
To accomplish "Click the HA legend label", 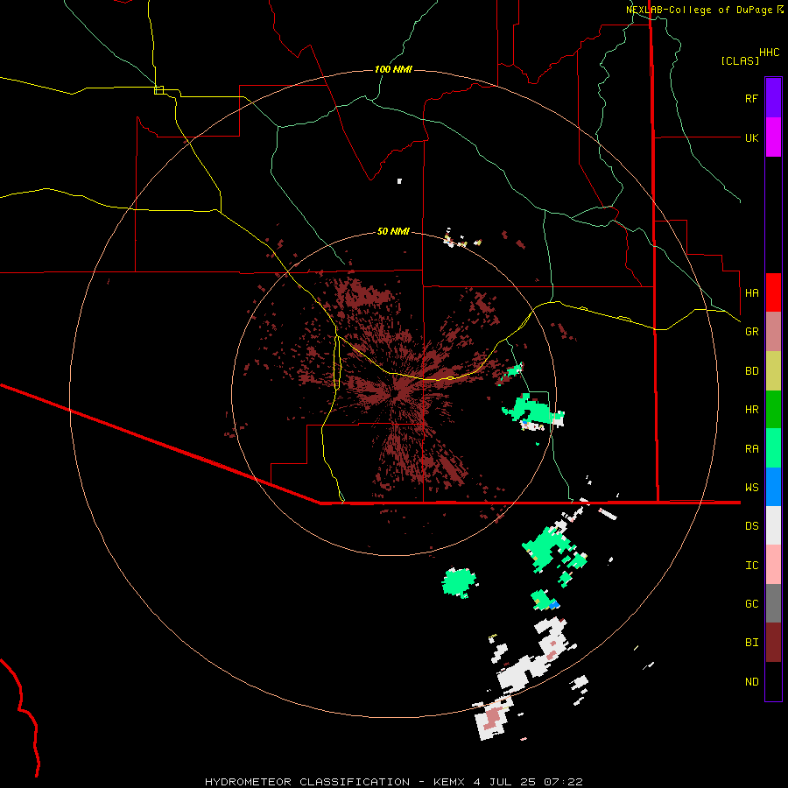I will 751,293.
